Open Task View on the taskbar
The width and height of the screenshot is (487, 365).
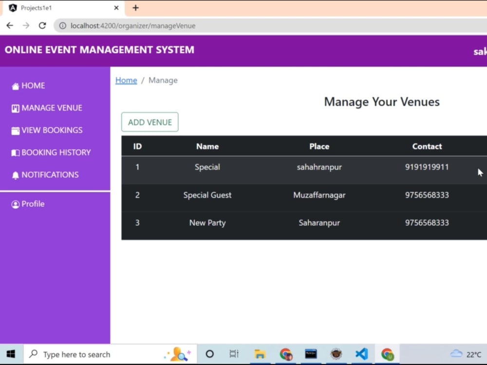(234, 354)
